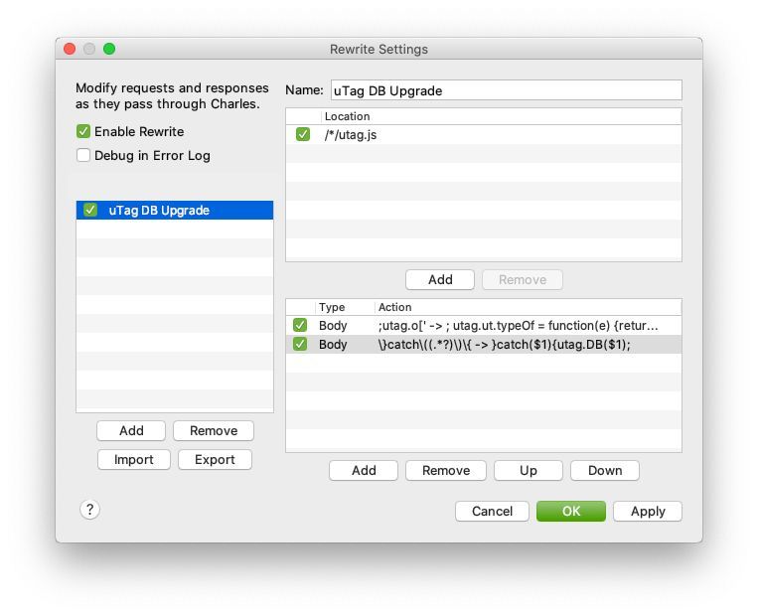Uncheck the first Body rule starting ;utag.o

click(300, 325)
